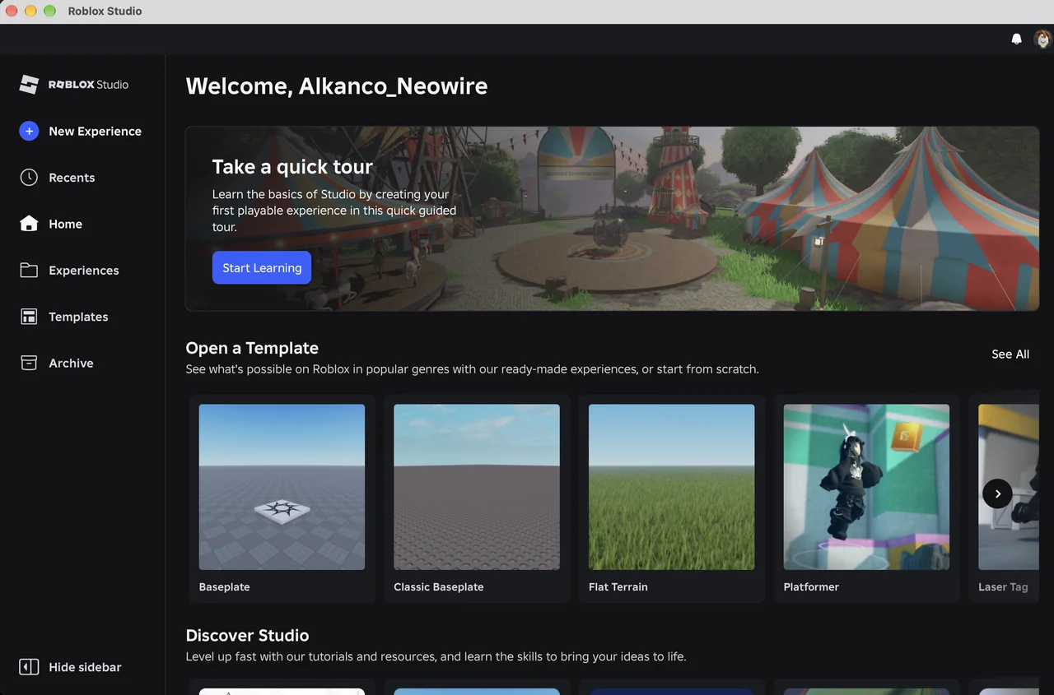Viewport: 1054px width, 695px height.
Task: Click the 'Open a Template' heading
Action: pos(252,348)
